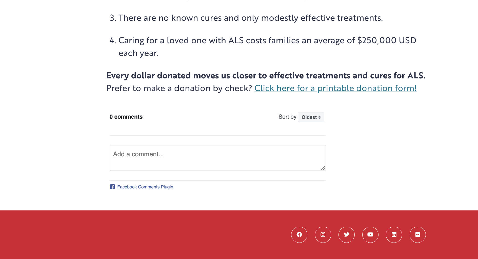This screenshot has width=478, height=259.
Task: Click the small Facebook logo beside Comments Plugin
Action: click(112, 187)
